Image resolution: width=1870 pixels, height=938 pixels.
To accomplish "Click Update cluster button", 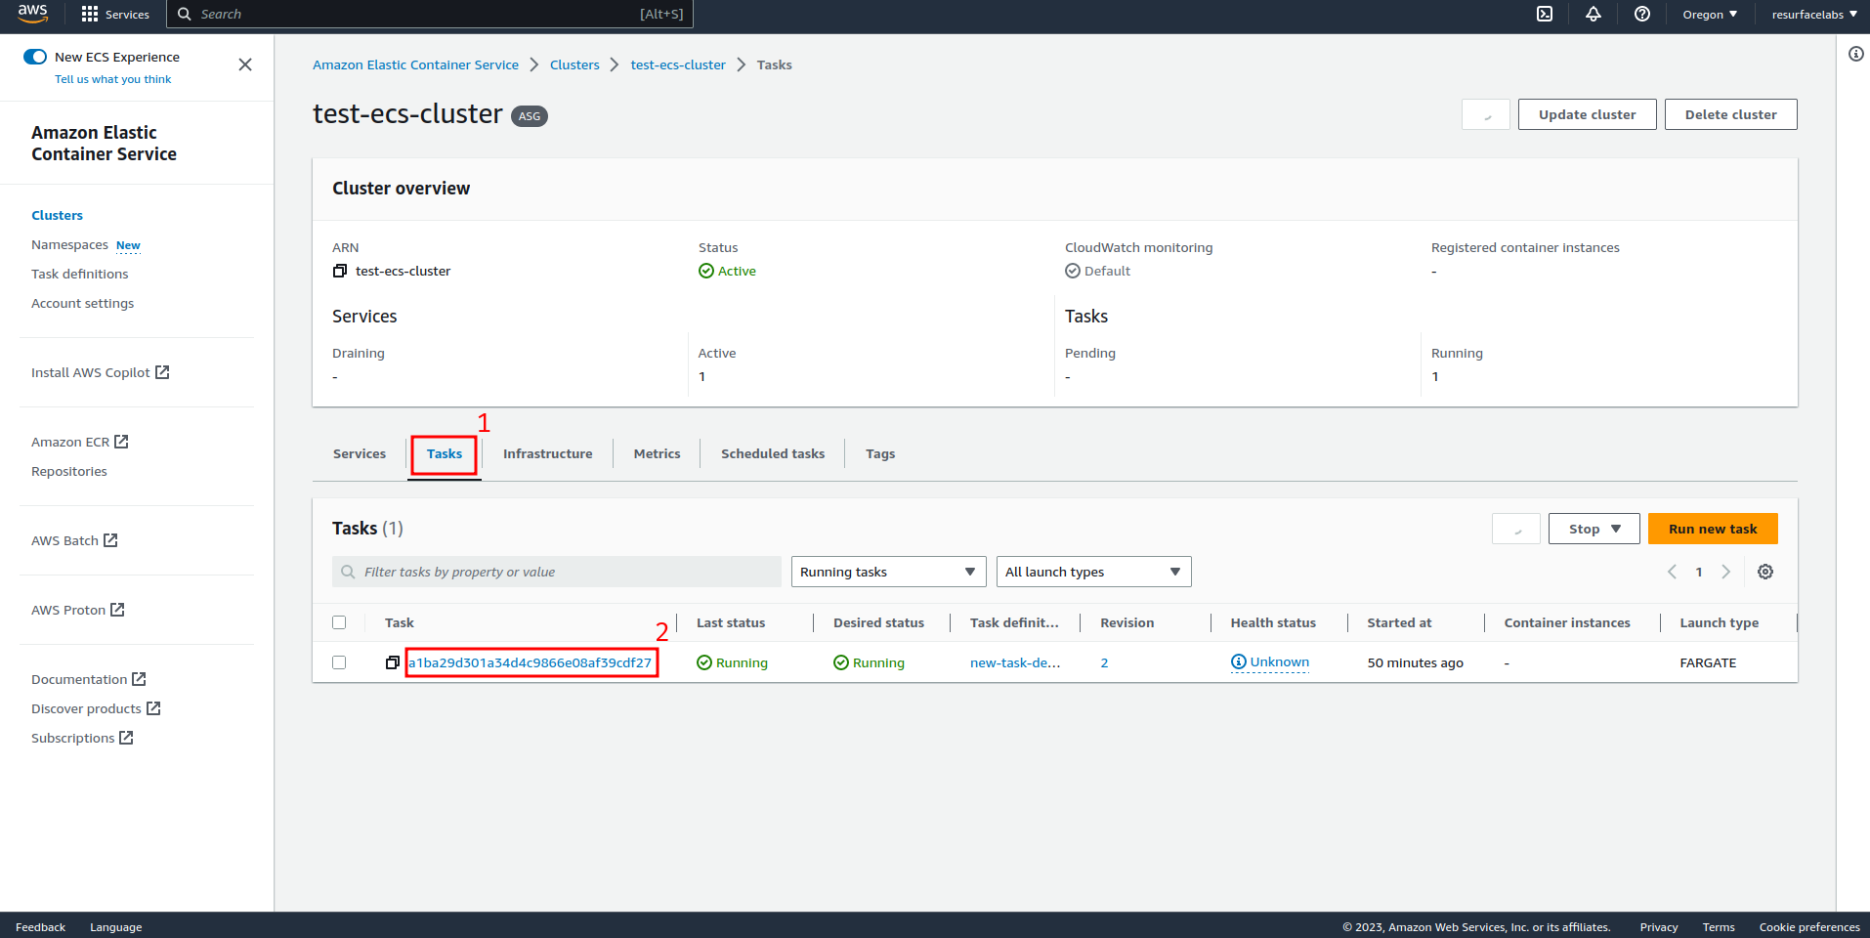I will click(x=1587, y=114).
